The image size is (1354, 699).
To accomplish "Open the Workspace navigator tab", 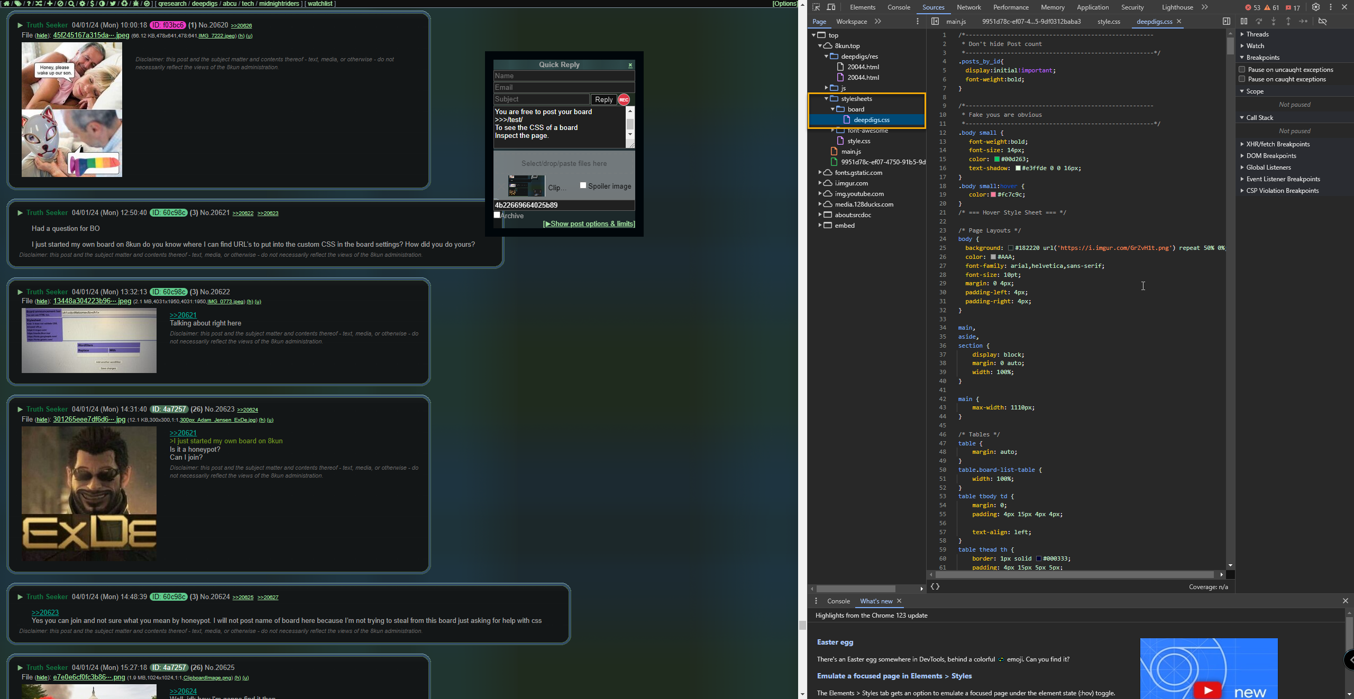I will (x=851, y=21).
